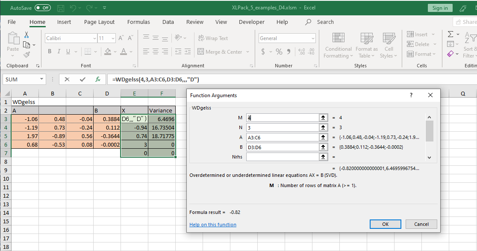Click the Borders icon
The width and height of the screenshot is (477, 251).
tap(88, 52)
